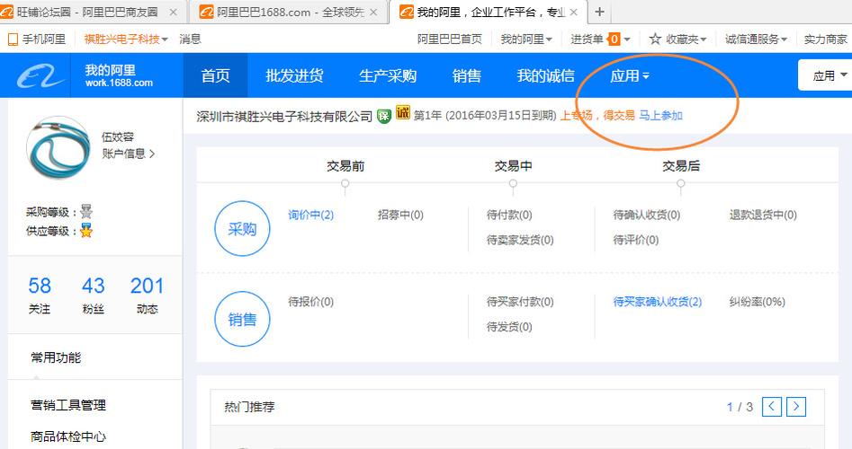The image size is (852, 449).
Task: Click 待报价(0) status
Action: click(x=310, y=302)
